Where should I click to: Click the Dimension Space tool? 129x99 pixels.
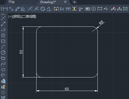tap(74, 9)
